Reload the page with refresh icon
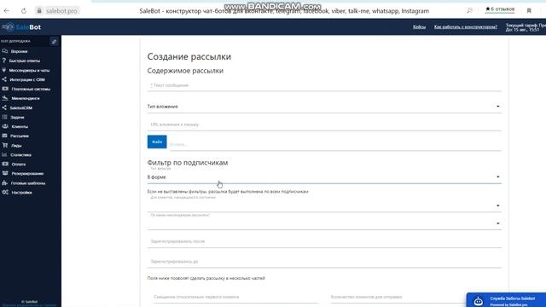The image size is (546, 307). [x=24, y=11]
